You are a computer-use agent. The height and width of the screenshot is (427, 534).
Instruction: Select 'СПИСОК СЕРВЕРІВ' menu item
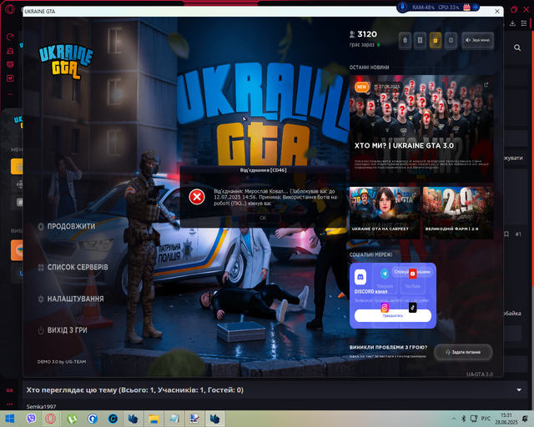click(x=73, y=268)
